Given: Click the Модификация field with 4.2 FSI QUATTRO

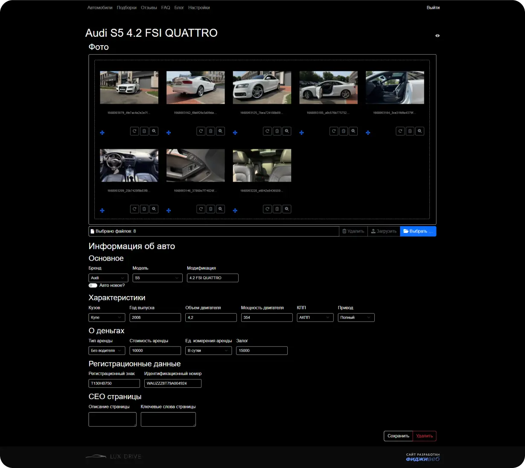Looking at the screenshot, I should [x=213, y=278].
